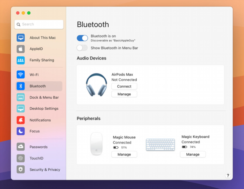Click the 'Peripherals' heading

pyautogui.click(x=88, y=118)
